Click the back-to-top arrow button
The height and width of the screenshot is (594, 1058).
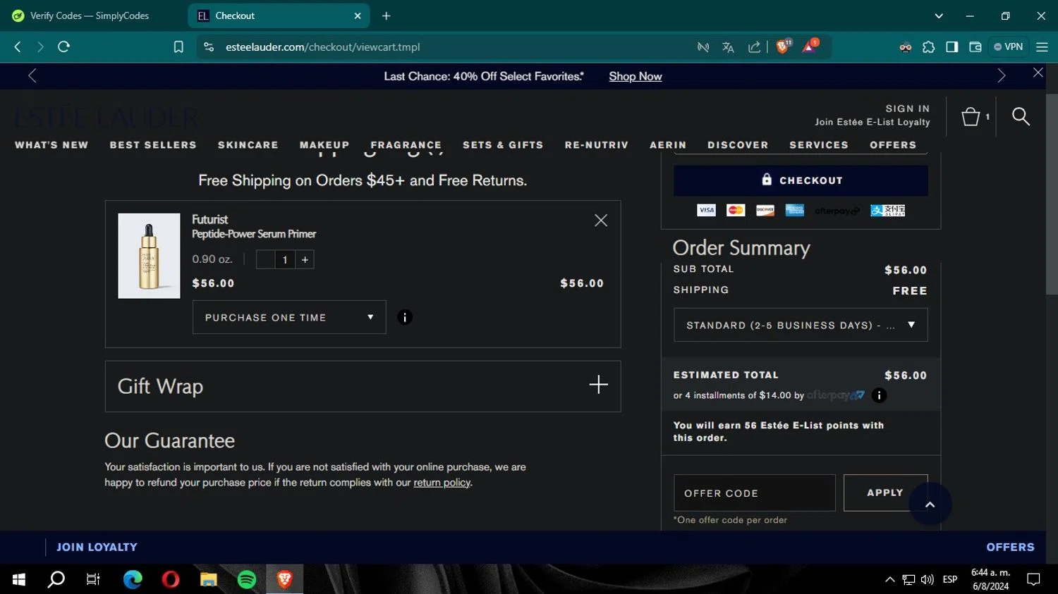[x=930, y=504]
